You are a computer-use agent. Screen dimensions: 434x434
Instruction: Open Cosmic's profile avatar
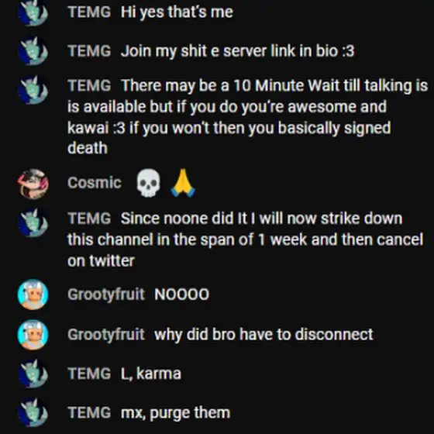tap(33, 184)
